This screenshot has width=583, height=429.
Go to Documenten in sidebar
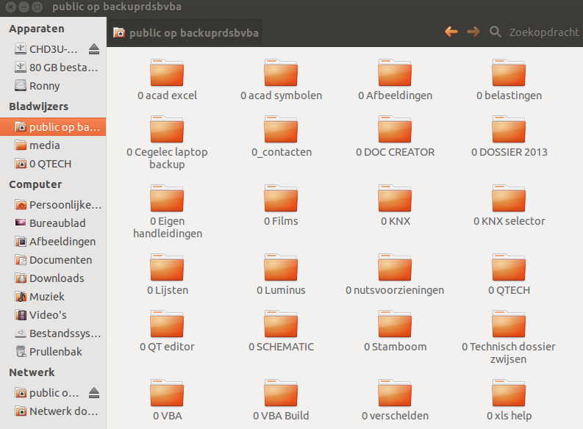[60, 260]
